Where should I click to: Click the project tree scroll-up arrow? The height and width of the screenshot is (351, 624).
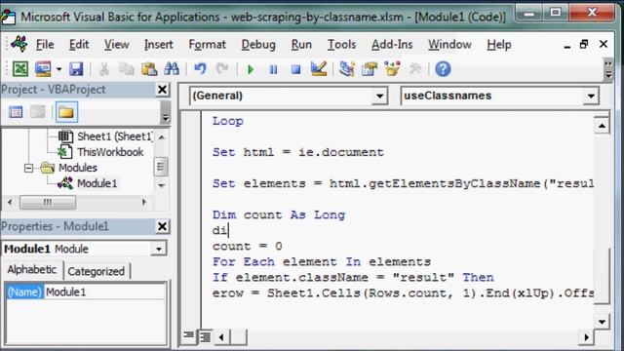[161, 136]
